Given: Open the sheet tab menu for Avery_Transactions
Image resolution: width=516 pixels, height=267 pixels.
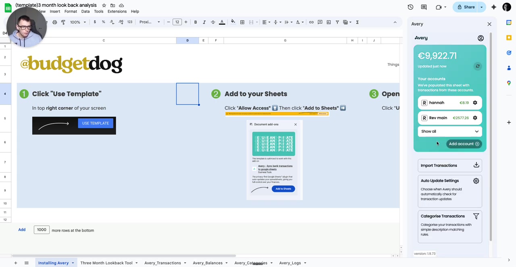Looking at the screenshot, I should [185, 263].
